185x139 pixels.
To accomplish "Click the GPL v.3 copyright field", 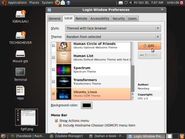I will click(x=149, y=98).
